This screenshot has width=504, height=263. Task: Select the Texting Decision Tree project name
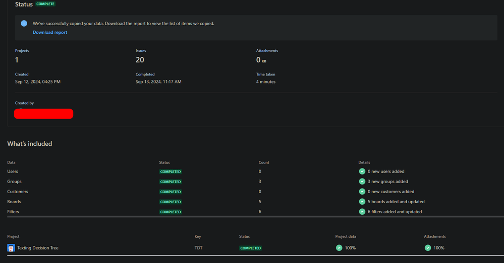(x=38, y=248)
